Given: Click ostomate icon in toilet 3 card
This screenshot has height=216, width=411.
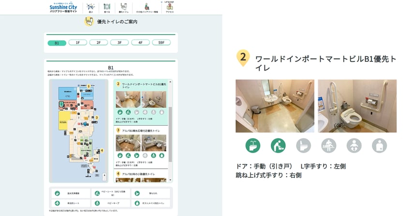Looking at the screenshot, I should [x=161, y=156].
